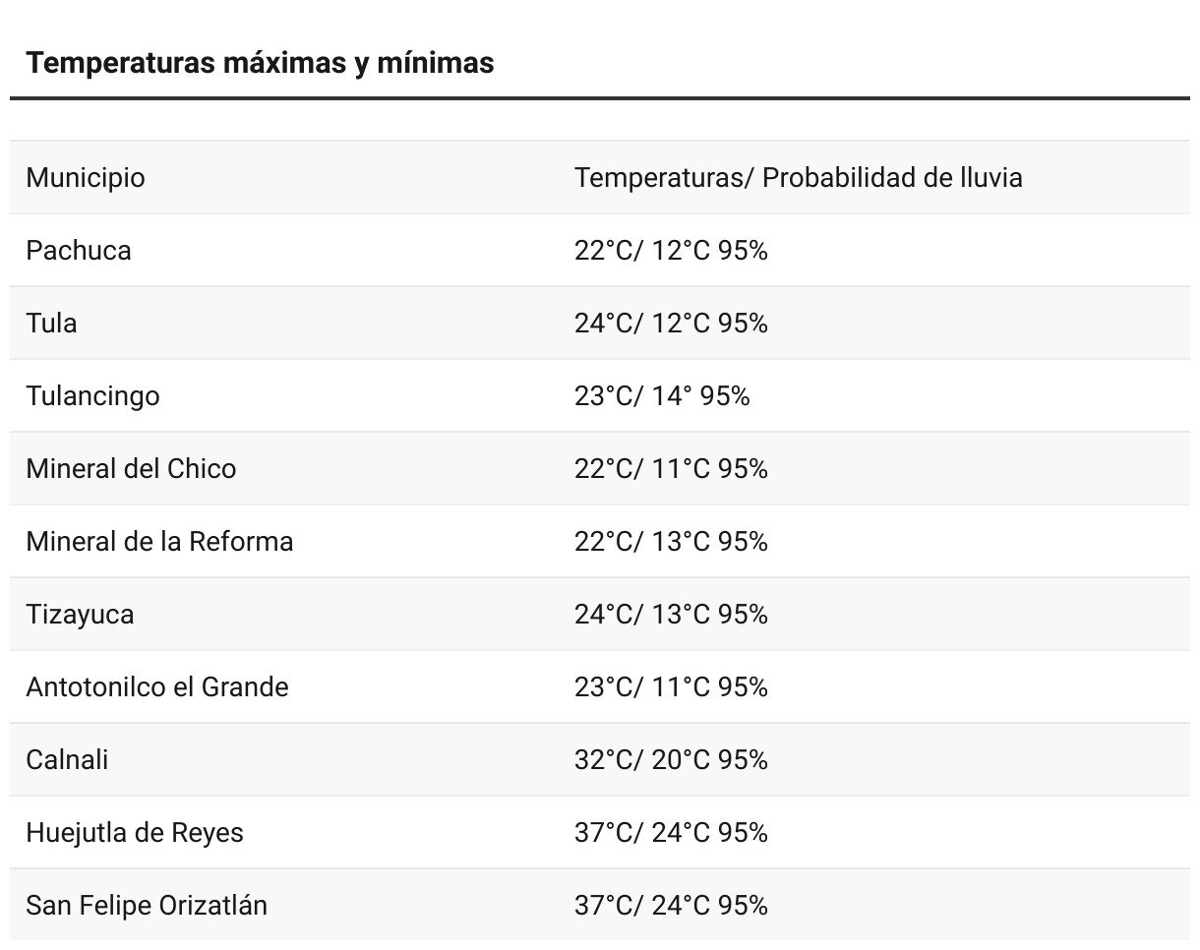Select the Mineral del Chico cell
The image size is (1200, 950).
pos(131,469)
